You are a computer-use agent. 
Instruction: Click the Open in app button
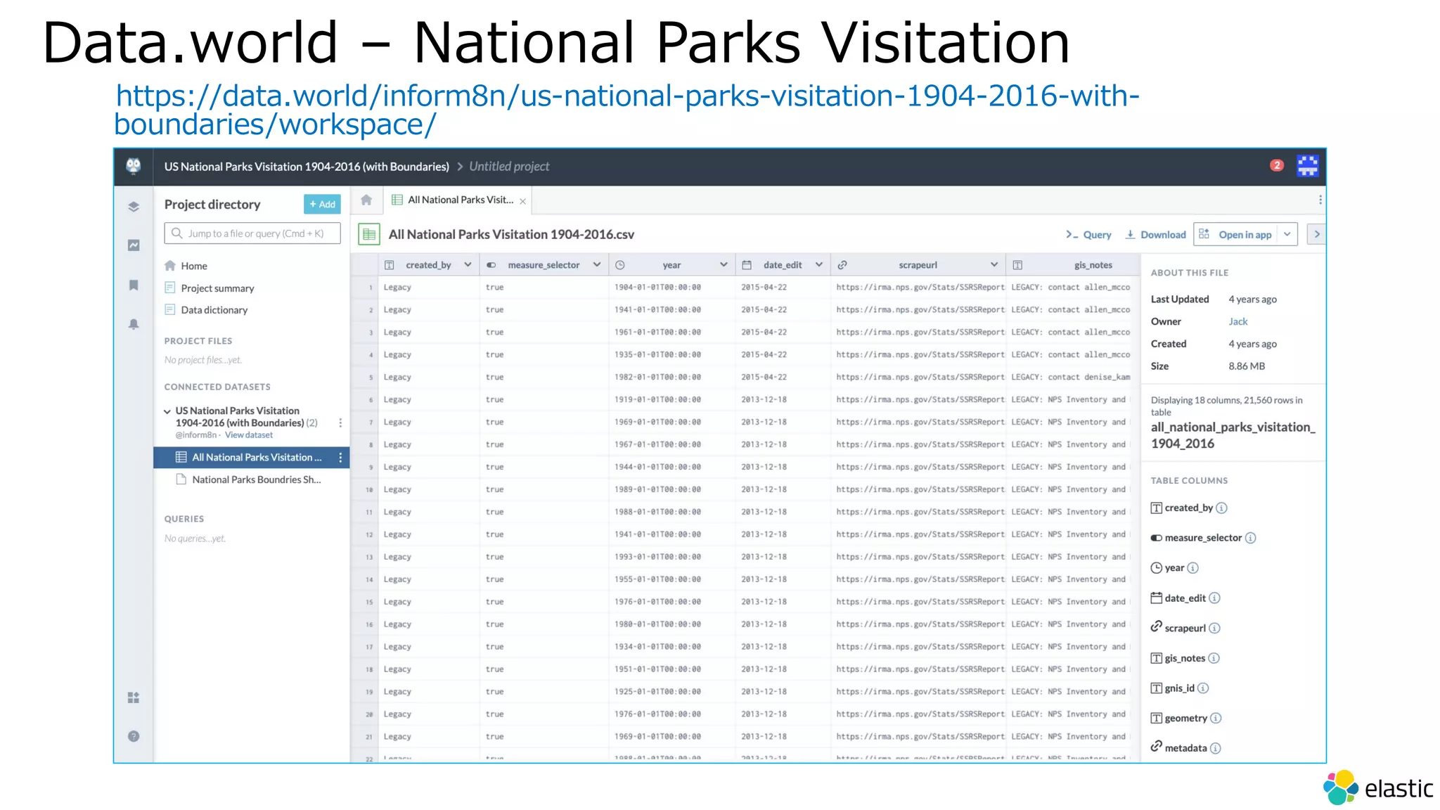pyautogui.click(x=1236, y=234)
